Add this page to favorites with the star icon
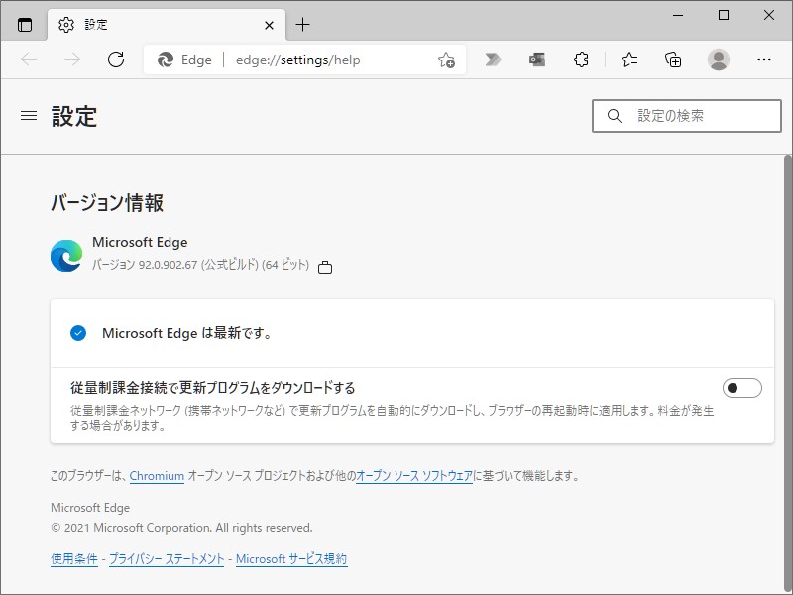This screenshot has height=595, width=793. [x=446, y=59]
